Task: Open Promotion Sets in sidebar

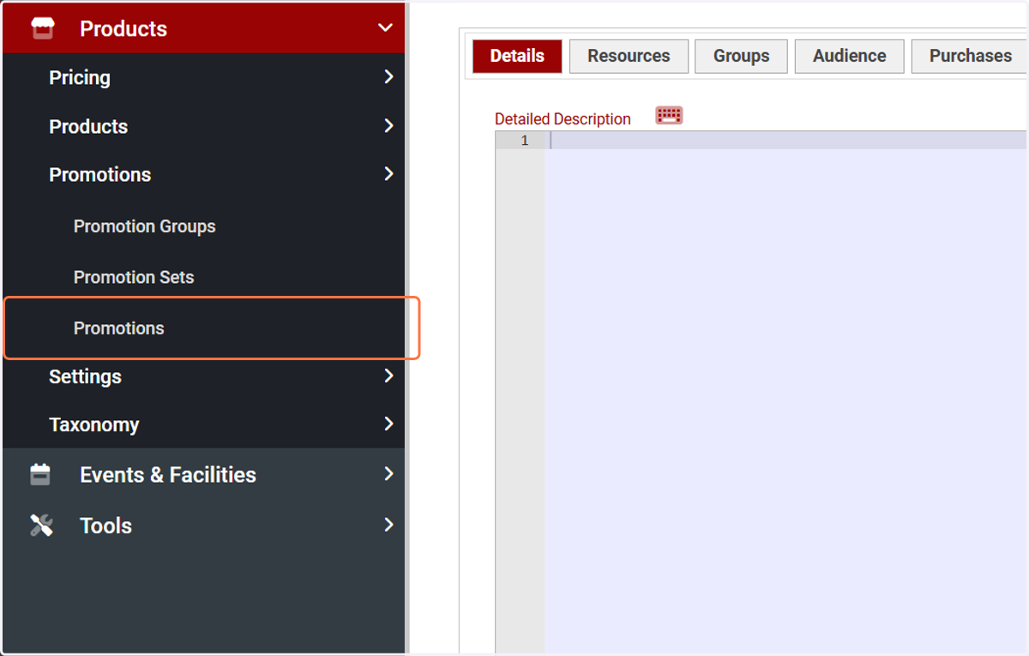Action: pos(134,277)
